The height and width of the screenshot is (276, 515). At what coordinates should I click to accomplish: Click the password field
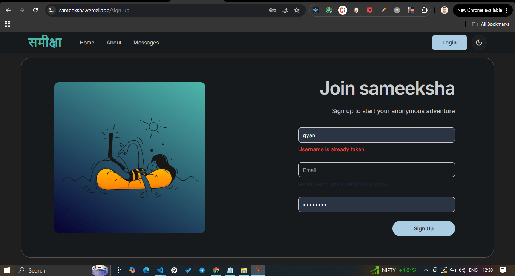coord(377,204)
